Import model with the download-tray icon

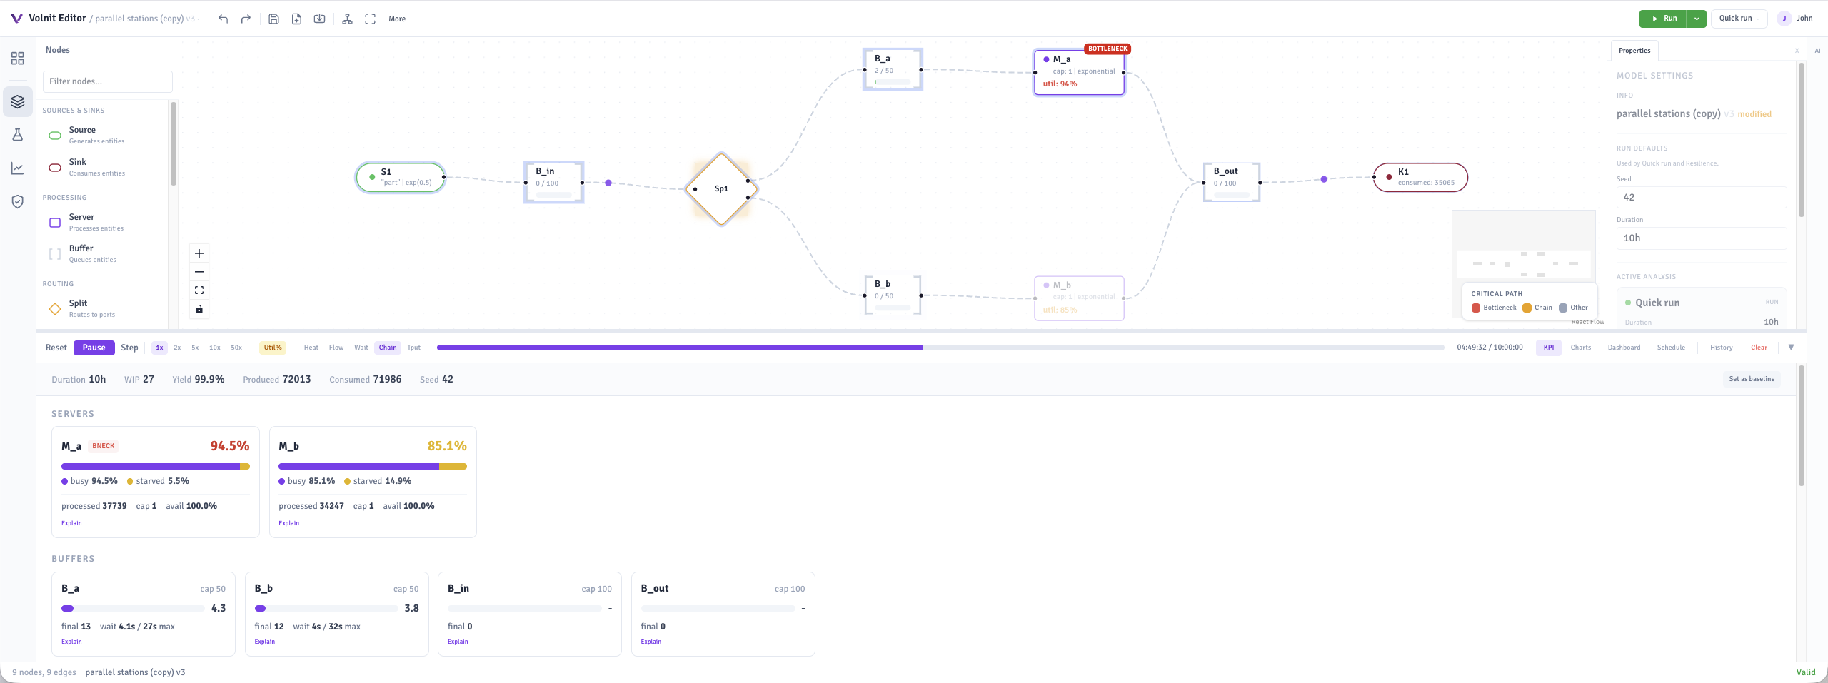[319, 19]
